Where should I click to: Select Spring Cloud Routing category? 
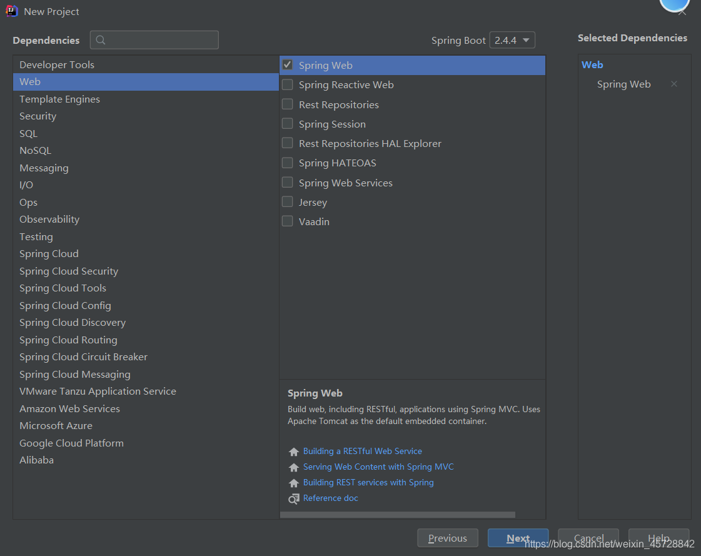click(x=146, y=340)
